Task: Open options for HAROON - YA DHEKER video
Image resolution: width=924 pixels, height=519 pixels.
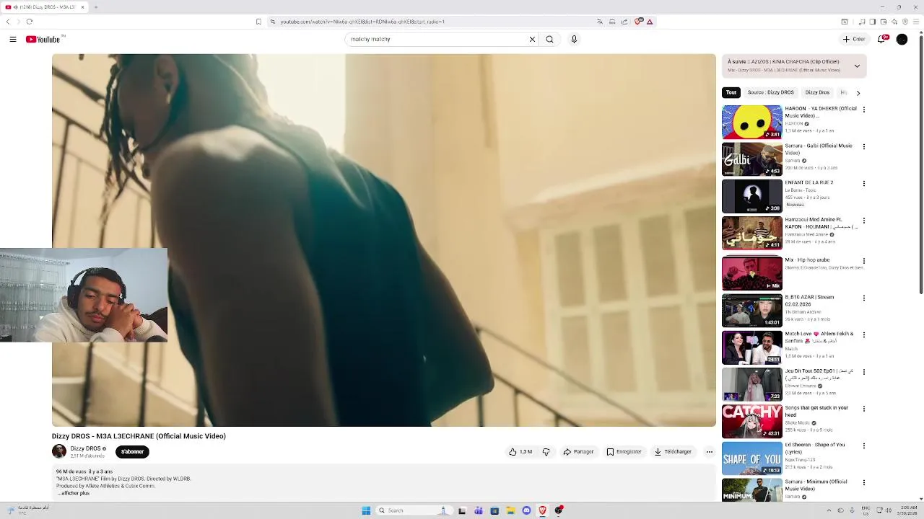Action: tap(863, 110)
